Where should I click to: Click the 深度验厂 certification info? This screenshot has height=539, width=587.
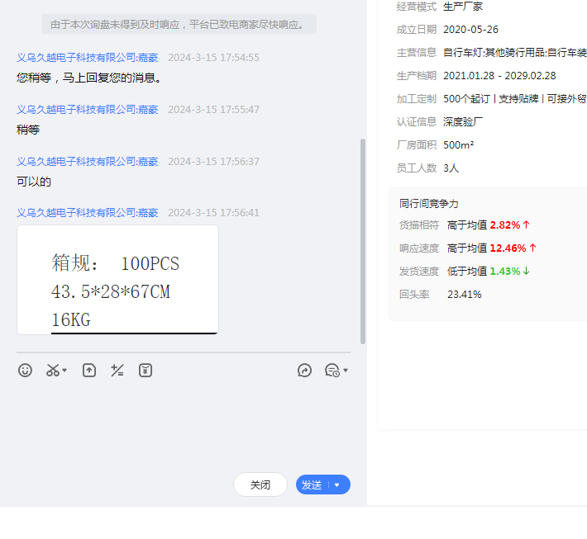click(x=463, y=121)
